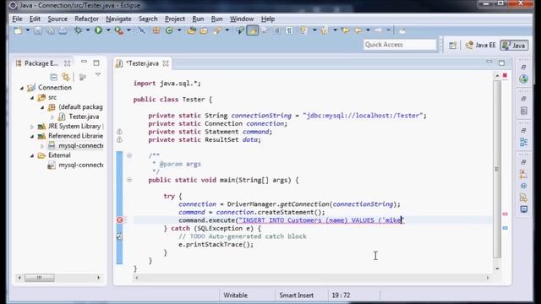
Task: Click Smart Insert in status bar
Action: point(297,296)
